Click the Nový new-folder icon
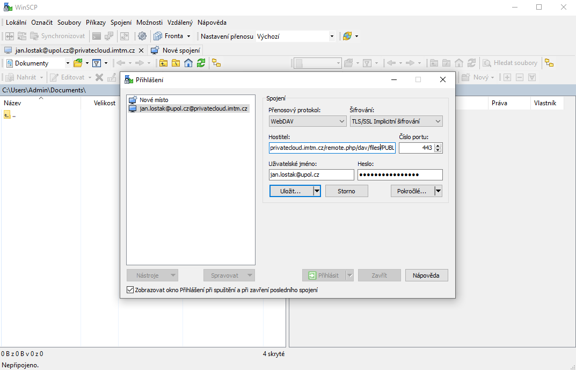 [x=466, y=77]
